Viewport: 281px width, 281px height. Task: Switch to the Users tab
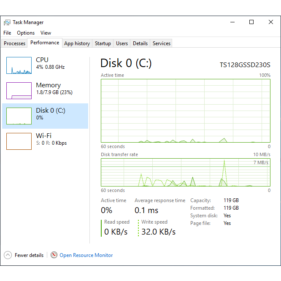coord(122,43)
